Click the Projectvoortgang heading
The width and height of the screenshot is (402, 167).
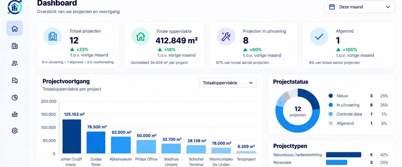tap(66, 81)
